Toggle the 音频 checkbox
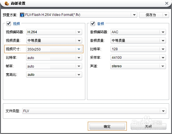 [93, 24]
